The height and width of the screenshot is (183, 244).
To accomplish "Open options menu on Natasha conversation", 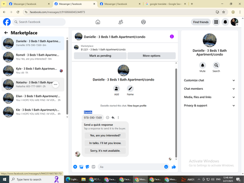I will tap(56, 84).
